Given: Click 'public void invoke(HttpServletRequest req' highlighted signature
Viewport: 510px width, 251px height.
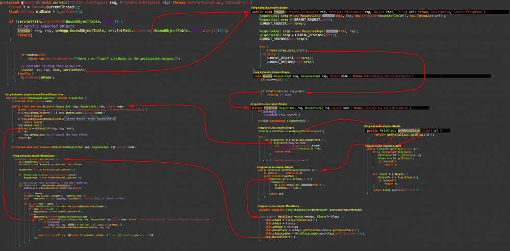Looking at the screenshot, I should [x=369, y=12].
